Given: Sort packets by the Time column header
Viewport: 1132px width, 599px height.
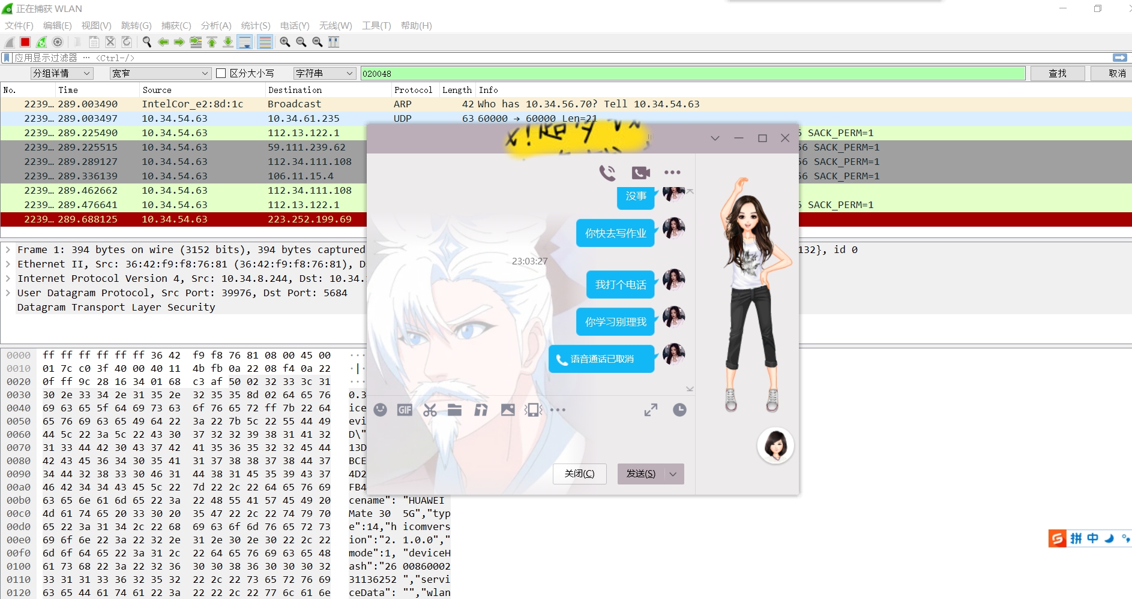Looking at the screenshot, I should coord(97,90).
